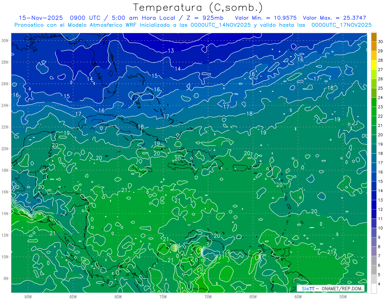Click the color scale value "6"
This screenshot has width=389, height=301.
[x=379, y=265]
